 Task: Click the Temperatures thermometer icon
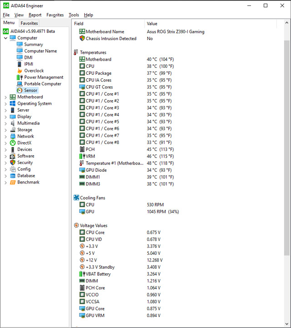coord(76,52)
